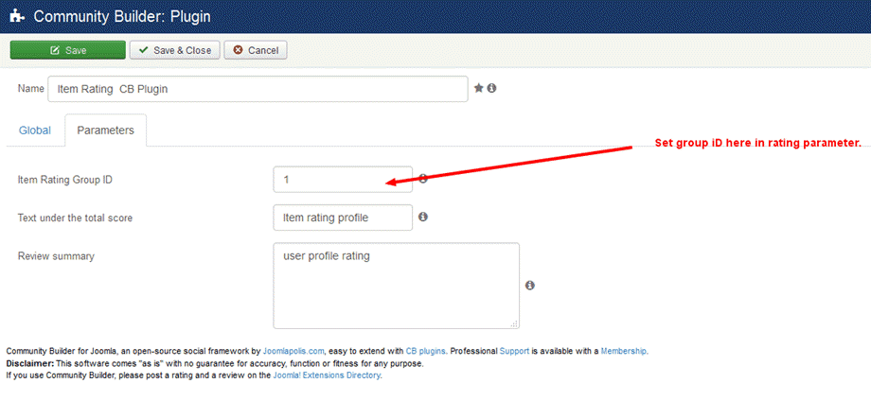The image size is (871, 401).
Task: Click inside the Review summary text area
Action: [395, 285]
